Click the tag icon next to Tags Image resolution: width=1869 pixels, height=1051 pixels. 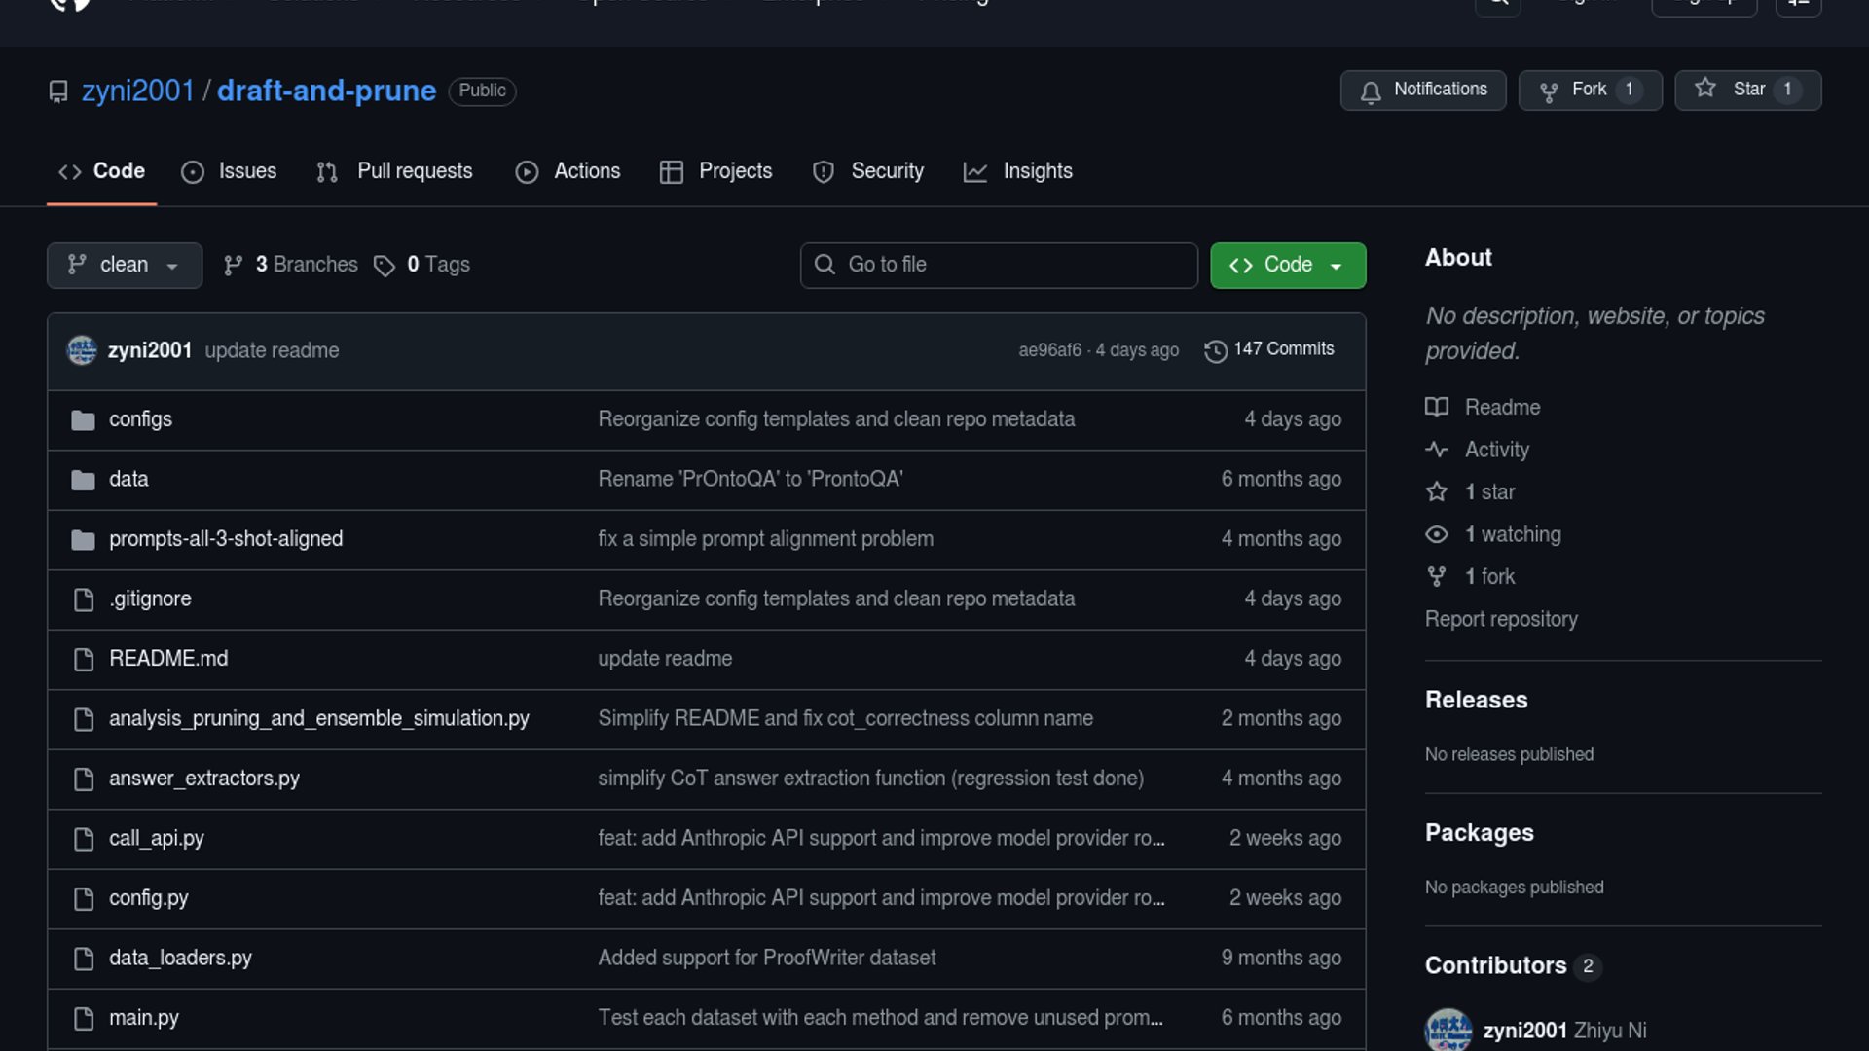click(385, 266)
